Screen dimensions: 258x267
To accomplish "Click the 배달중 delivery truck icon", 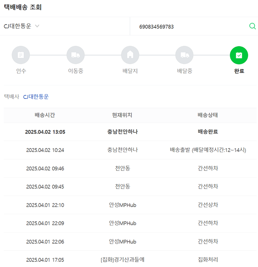I will coord(184,55).
